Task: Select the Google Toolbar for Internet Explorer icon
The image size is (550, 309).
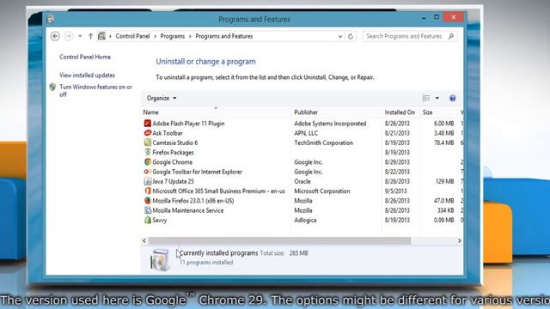Action: (x=148, y=172)
